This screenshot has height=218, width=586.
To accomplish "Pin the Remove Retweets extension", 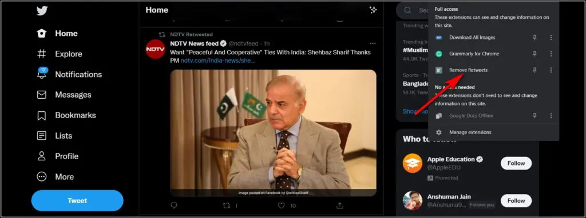I will click(x=535, y=70).
